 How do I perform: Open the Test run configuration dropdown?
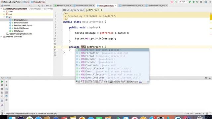click(x=183, y=2)
